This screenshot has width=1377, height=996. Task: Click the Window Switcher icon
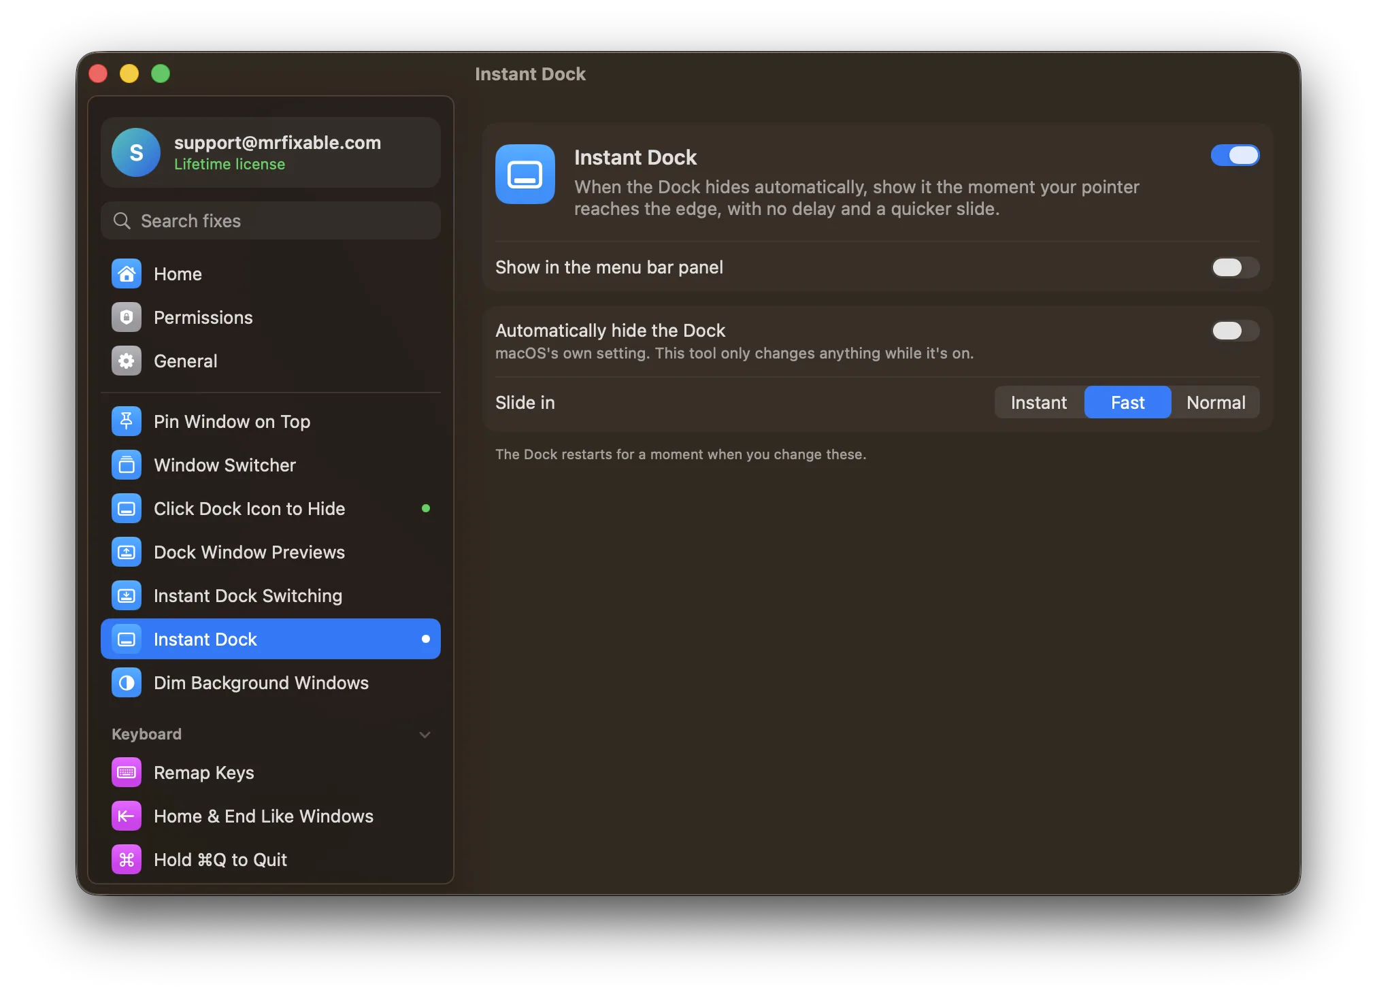point(127,465)
